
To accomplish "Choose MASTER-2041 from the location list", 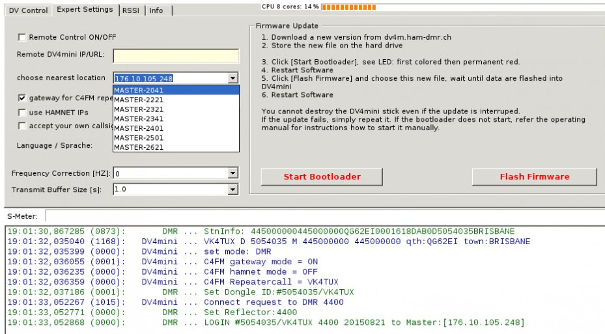I will (x=176, y=90).
